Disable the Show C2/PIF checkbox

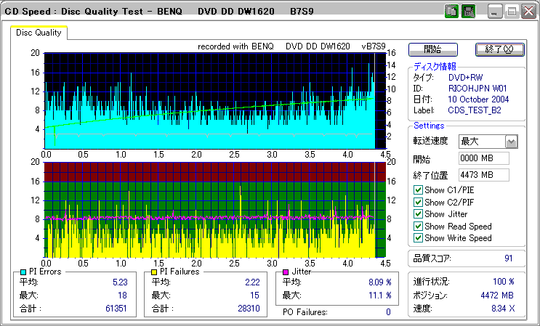click(418, 203)
